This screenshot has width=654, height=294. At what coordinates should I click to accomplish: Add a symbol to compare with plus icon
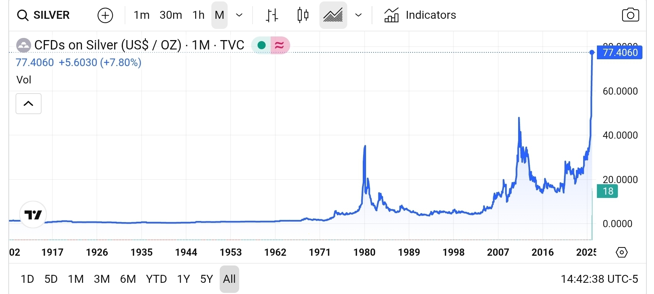click(x=105, y=15)
